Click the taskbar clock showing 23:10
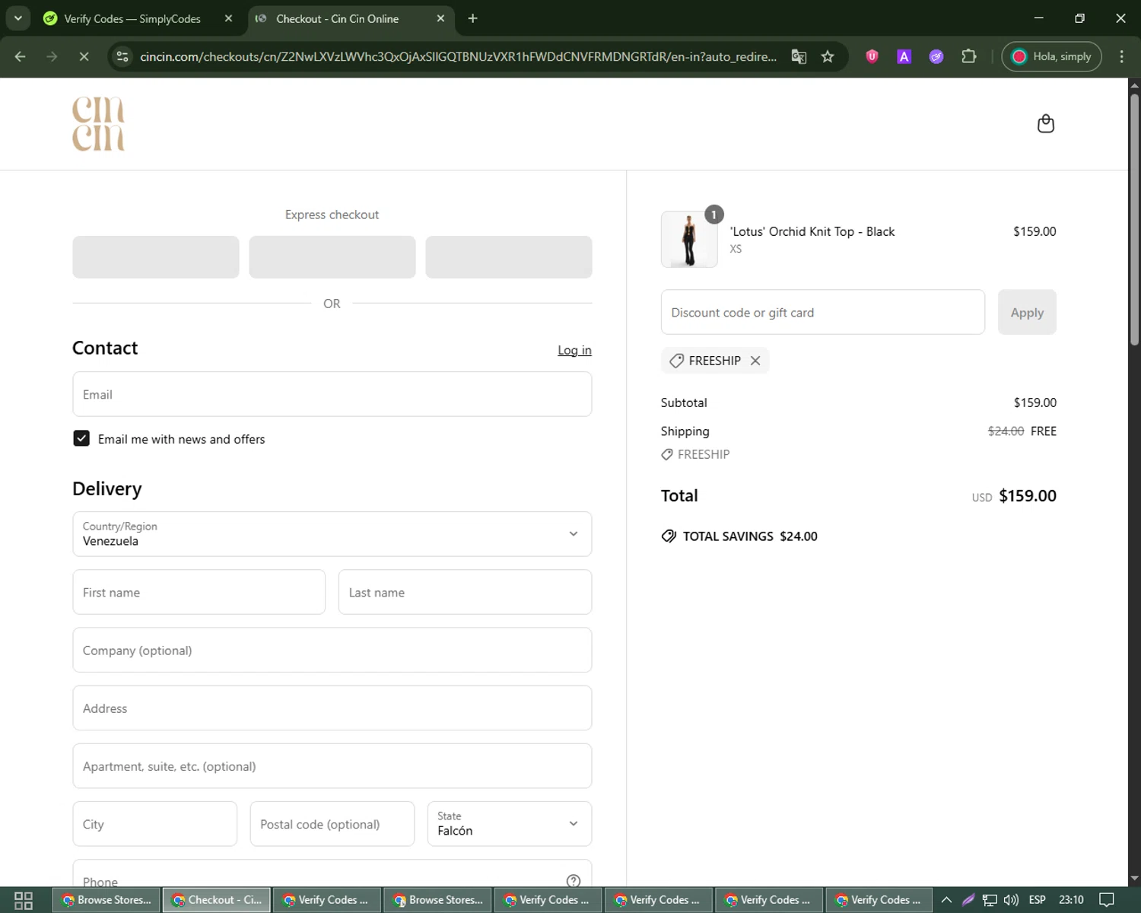 1071,900
